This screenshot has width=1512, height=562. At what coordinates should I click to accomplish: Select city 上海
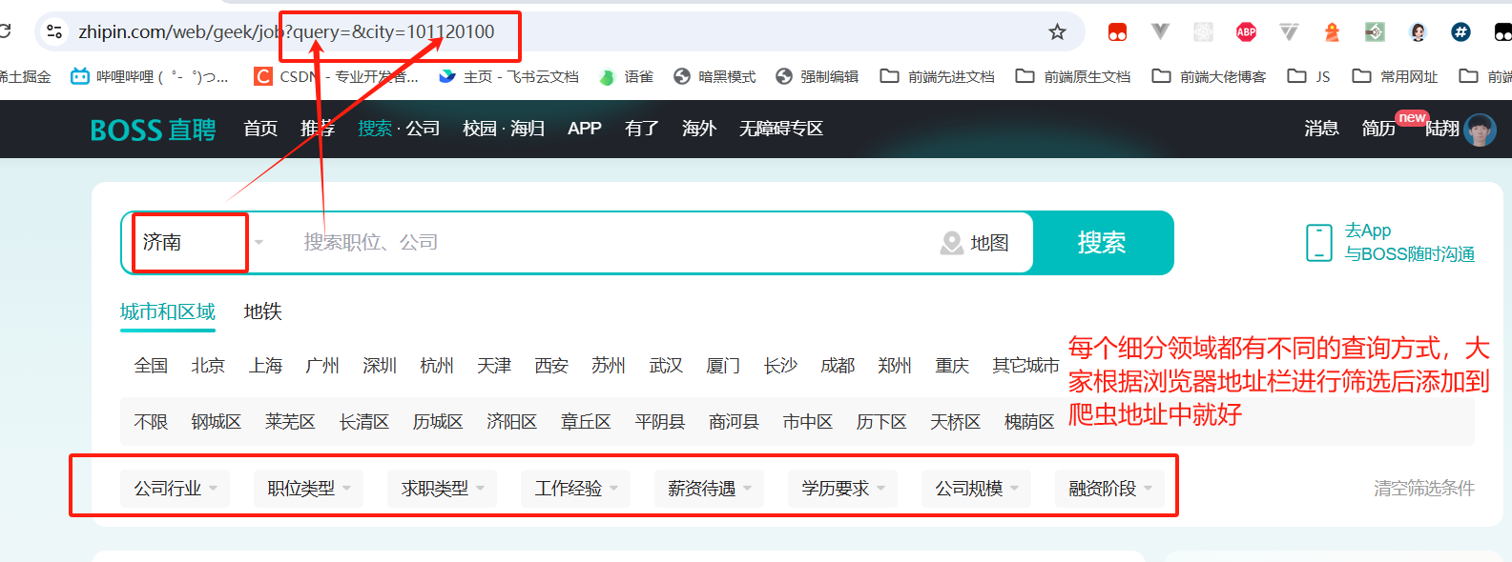(265, 366)
